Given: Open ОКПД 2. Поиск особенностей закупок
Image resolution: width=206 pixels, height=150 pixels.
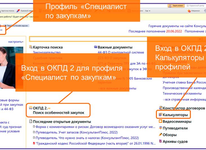Looking at the screenshot, I should pyautogui.click(x=58, y=110).
